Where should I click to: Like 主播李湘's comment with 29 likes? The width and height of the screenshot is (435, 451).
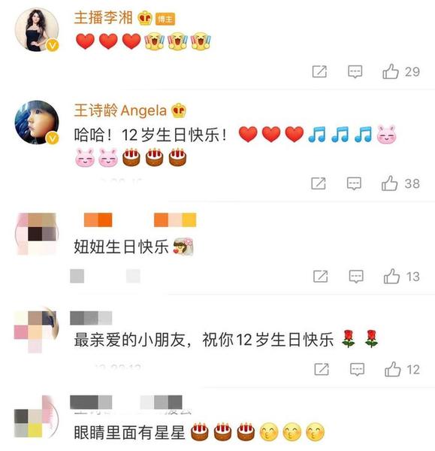coord(391,71)
